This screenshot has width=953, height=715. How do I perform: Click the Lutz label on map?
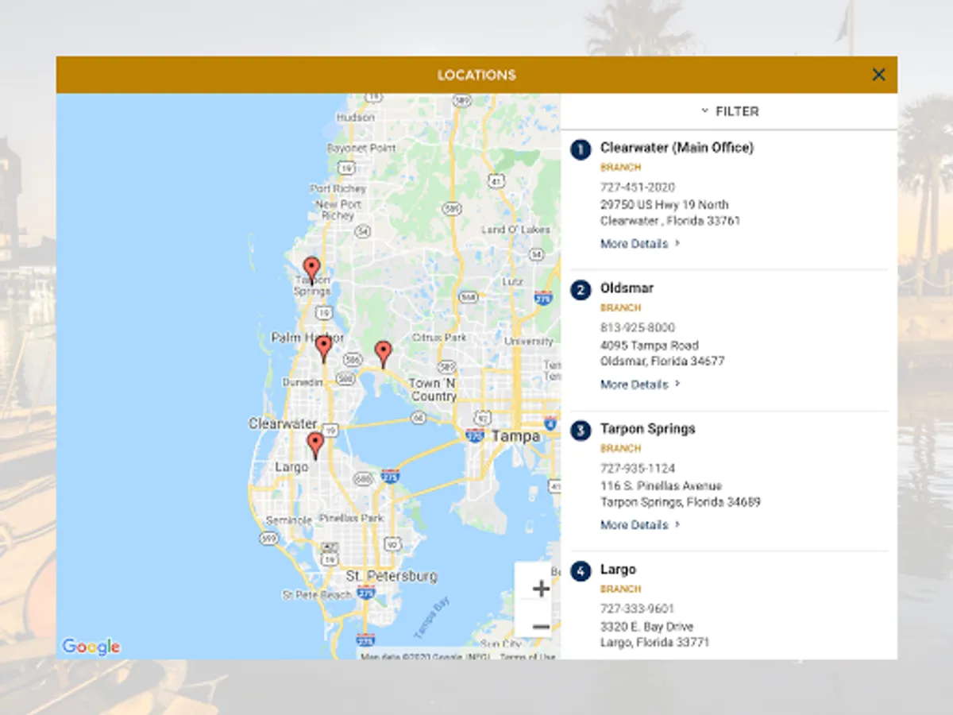click(513, 282)
